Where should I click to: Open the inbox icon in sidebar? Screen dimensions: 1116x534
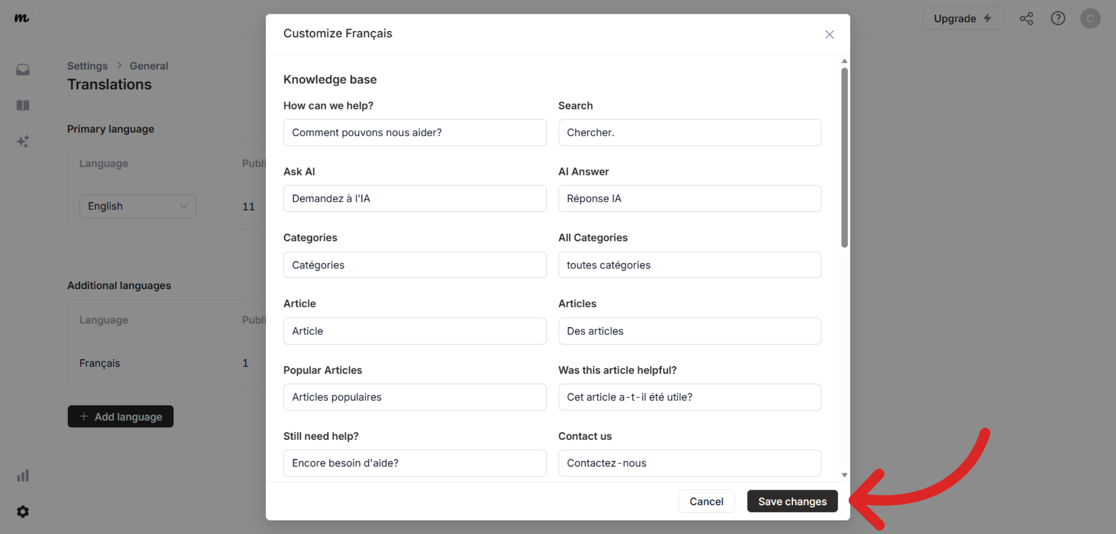tap(23, 70)
